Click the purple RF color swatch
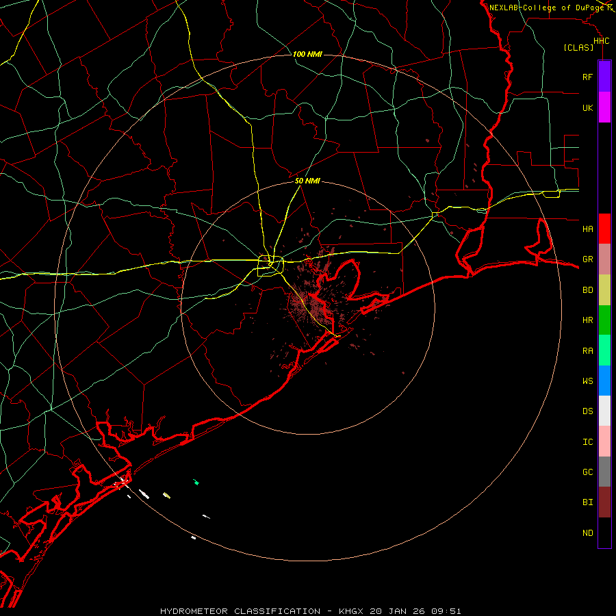This screenshot has height=616, width=616. click(604, 77)
